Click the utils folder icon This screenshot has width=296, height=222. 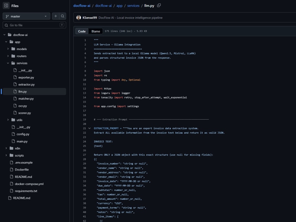13,120
